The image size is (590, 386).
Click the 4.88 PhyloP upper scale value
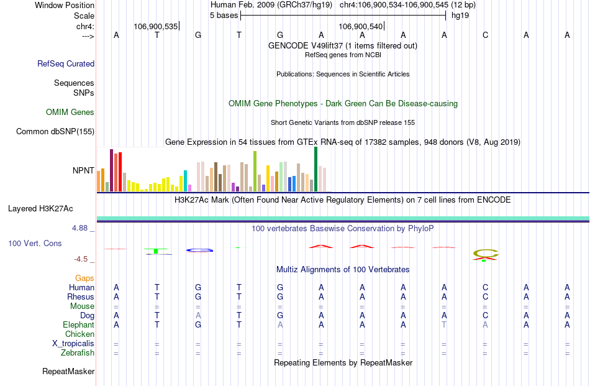coord(80,228)
